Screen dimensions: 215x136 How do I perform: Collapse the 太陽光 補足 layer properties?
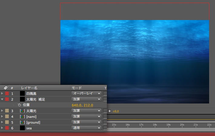[x=2, y=99]
